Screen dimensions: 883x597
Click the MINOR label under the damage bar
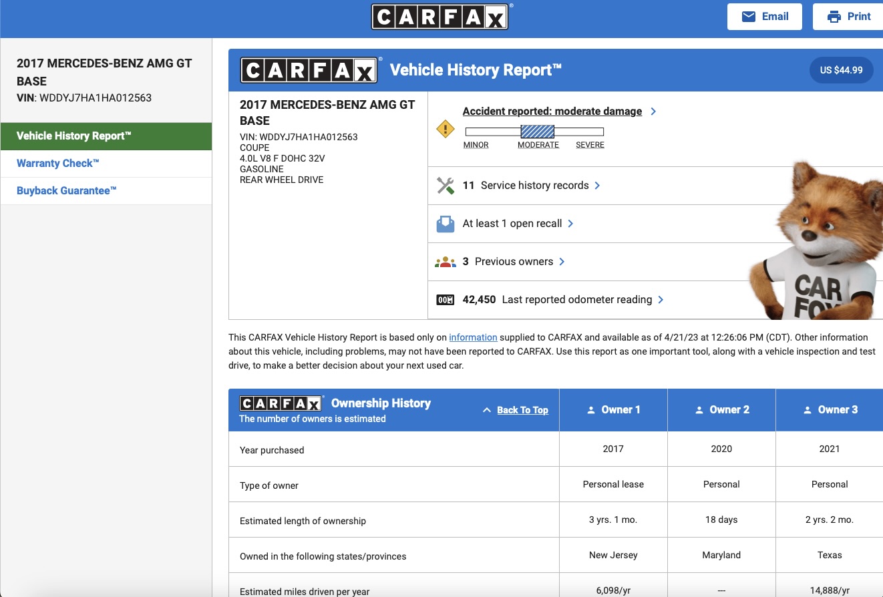click(476, 145)
